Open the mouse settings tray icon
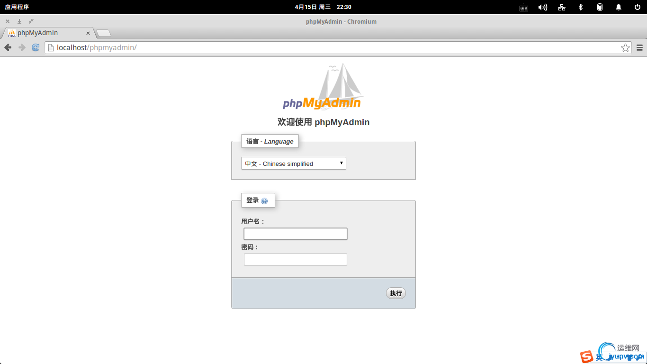 pos(600,7)
